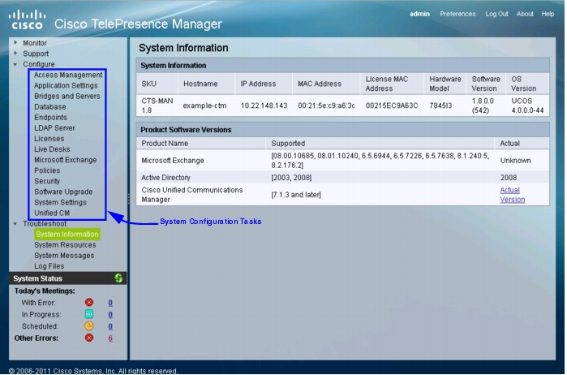567x375 pixels.
Task: Open Preferences in the top bar
Action: (457, 14)
